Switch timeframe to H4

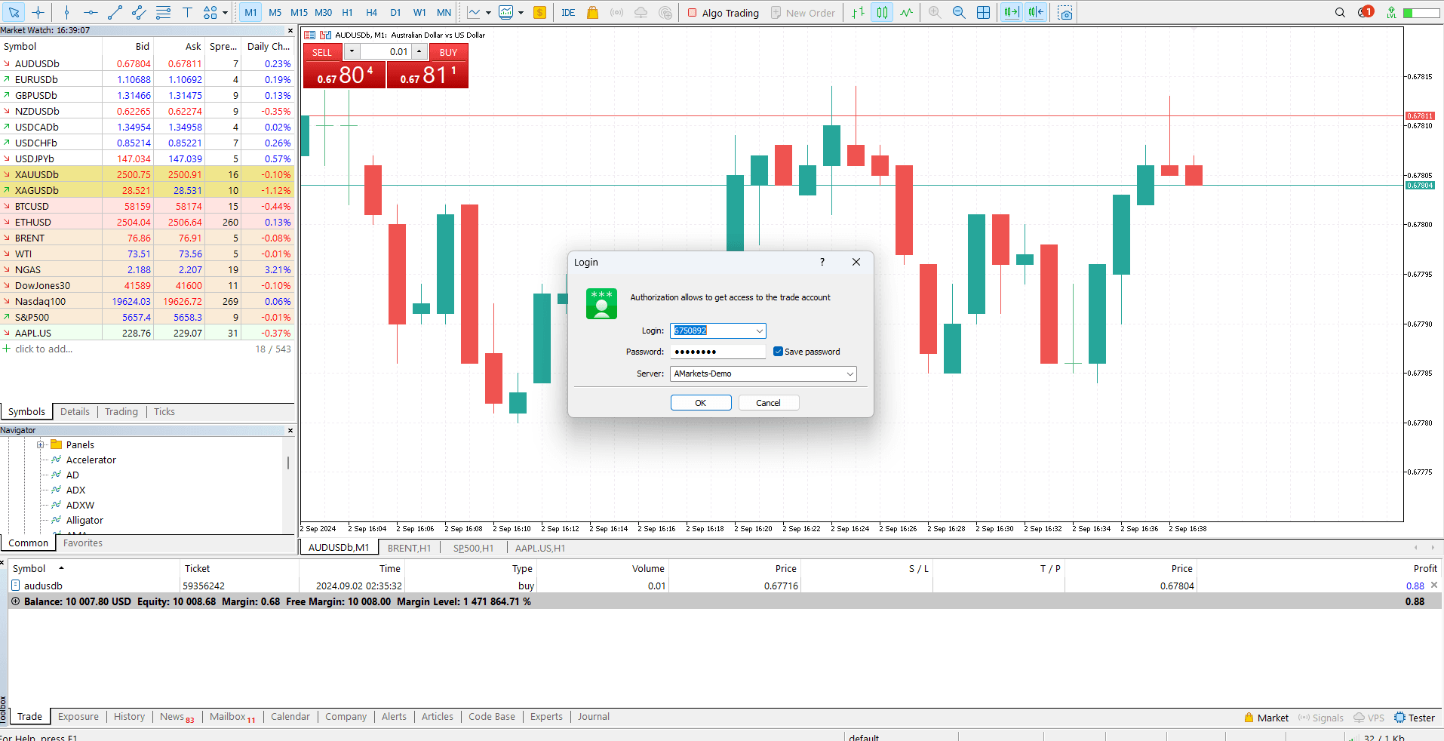(371, 12)
